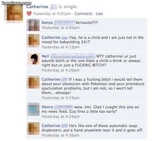Click Catherine's avatar beside babysitting comment
155x141 pixels.
pos(33,41)
